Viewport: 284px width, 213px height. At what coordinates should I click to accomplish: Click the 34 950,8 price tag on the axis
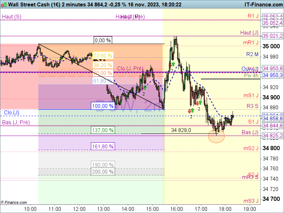tap(272, 69)
